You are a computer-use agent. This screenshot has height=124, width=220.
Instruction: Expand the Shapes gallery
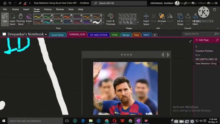138,22
